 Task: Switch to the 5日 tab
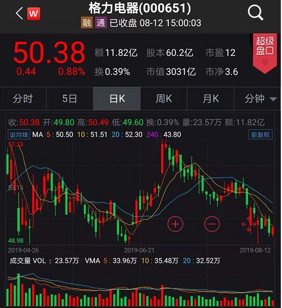(x=70, y=98)
